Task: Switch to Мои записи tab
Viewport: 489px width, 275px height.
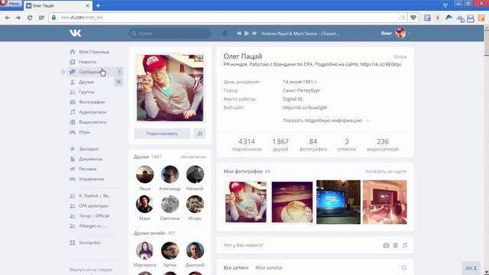Action: [x=268, y=268]
